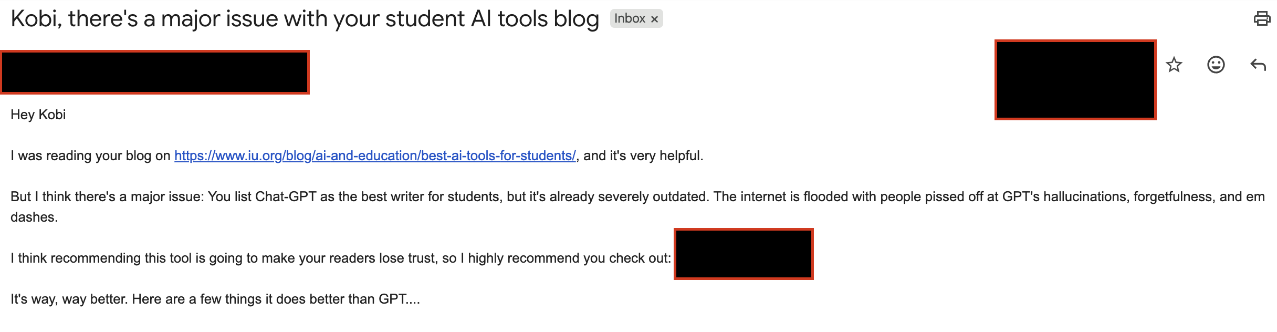The height and width of the screenshot is (332, 1277).
Task: Open the iu.org best AI tools blog link
Action: [375, 156]
